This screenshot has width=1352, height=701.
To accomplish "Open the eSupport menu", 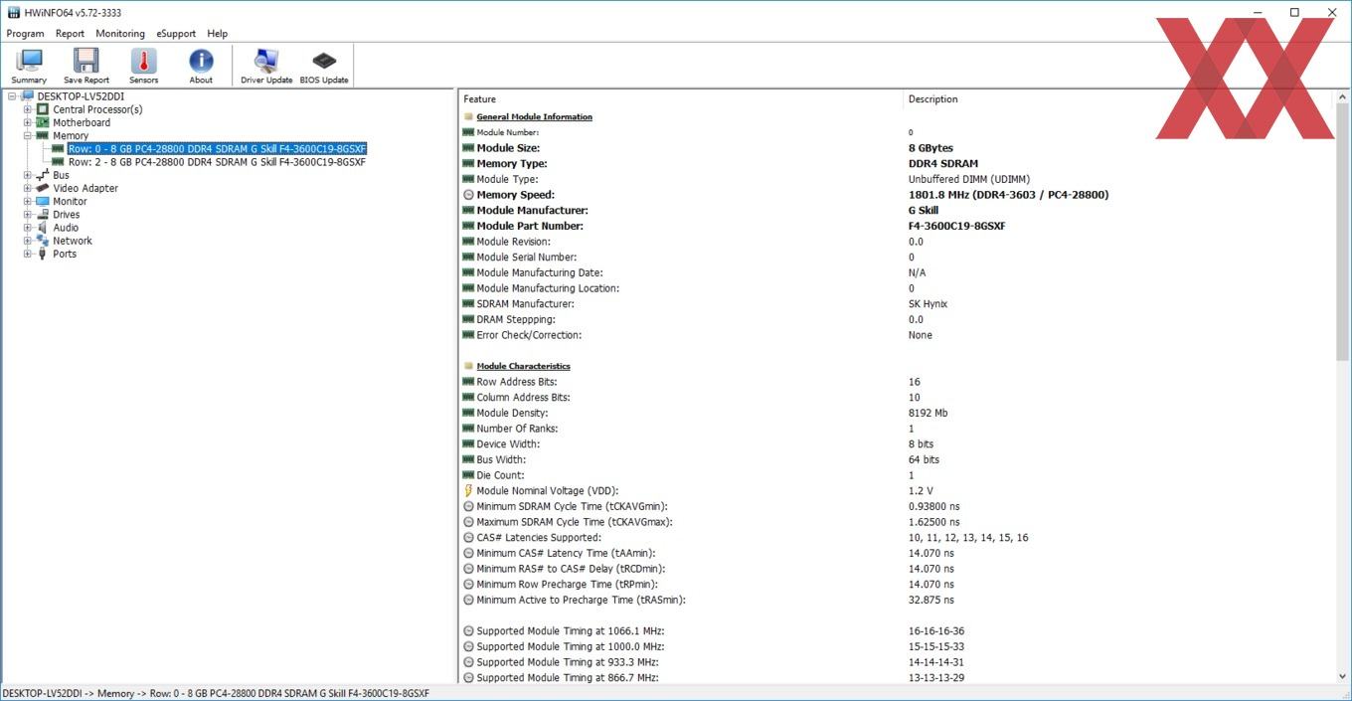I will click(176, 34).
